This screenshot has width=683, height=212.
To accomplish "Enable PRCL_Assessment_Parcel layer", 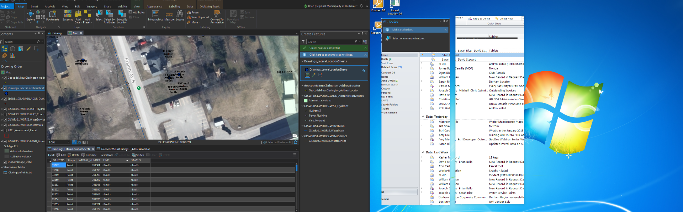I will click(5, 130).
